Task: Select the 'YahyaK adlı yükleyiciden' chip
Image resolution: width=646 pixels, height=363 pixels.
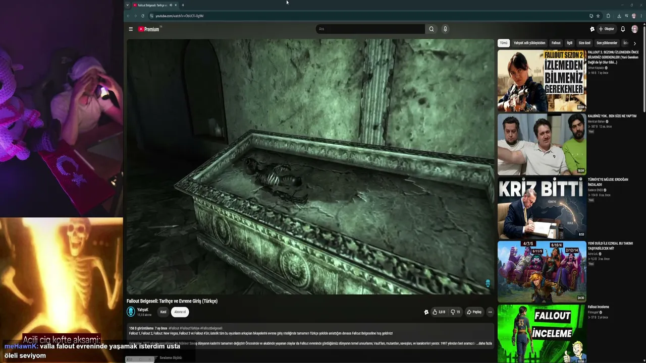Action: [x=529, y=43]
